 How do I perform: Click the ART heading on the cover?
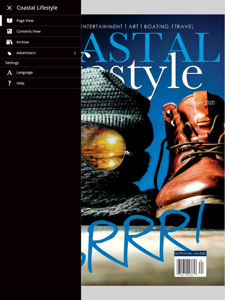pyautogui.click(x=133, y=27)
